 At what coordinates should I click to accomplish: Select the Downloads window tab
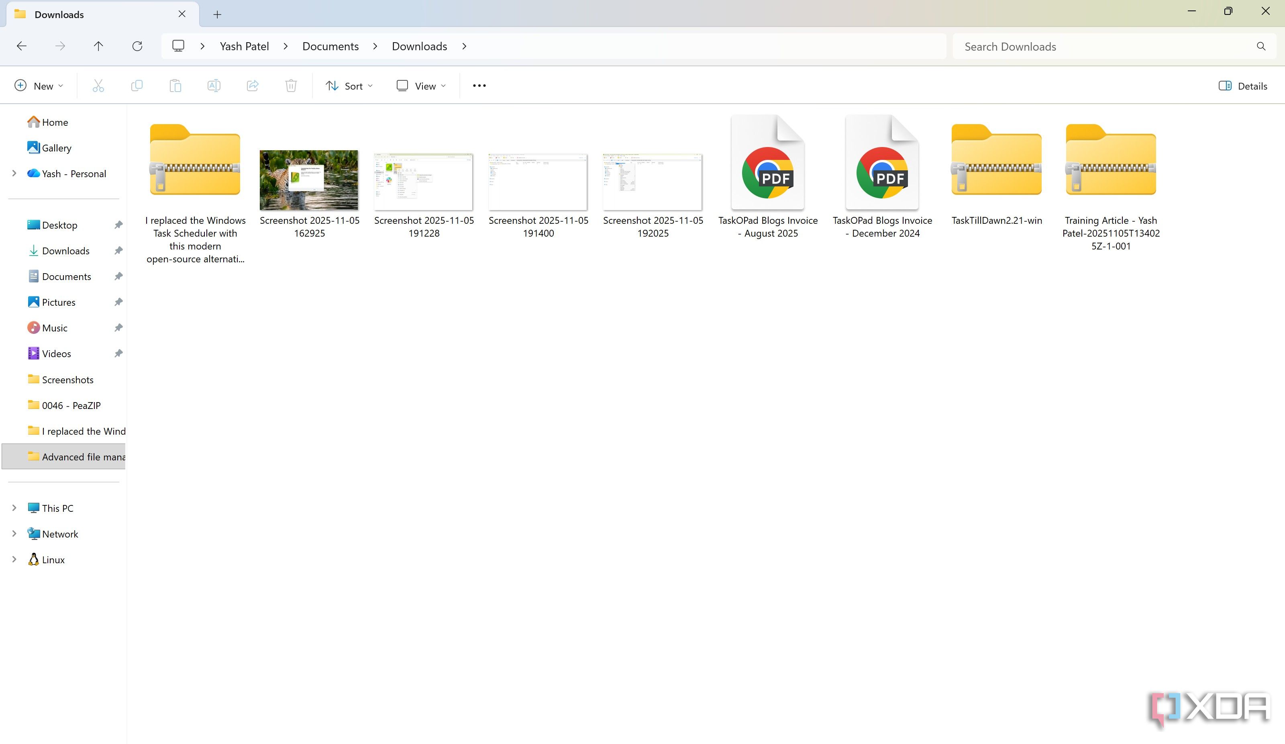pyautogui.click(x=102, y=14)
